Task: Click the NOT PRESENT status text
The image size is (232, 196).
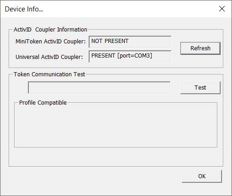Action: pyautogui.click(x=110, y=41)
